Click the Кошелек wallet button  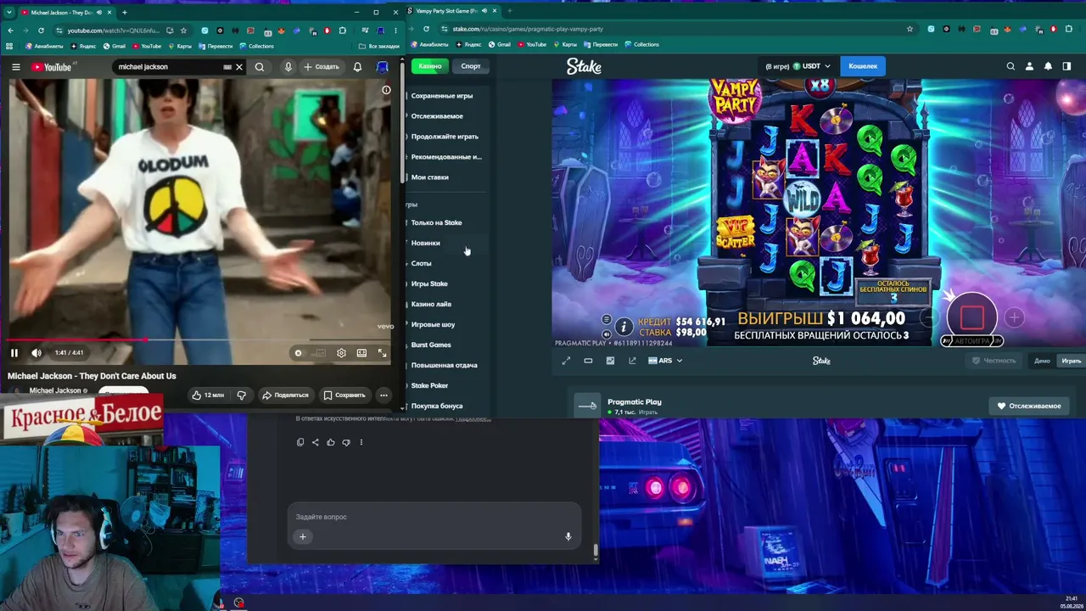[863, 66]
